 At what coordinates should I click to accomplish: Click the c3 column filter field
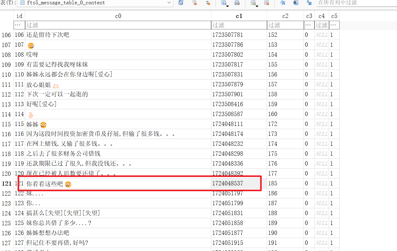(x=309, y=25)
